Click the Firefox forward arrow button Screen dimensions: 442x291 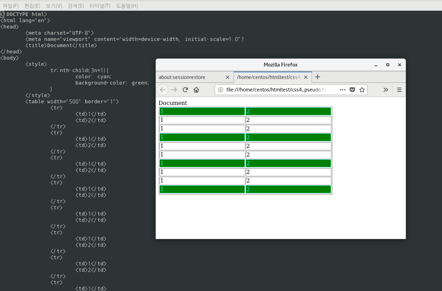174,90
